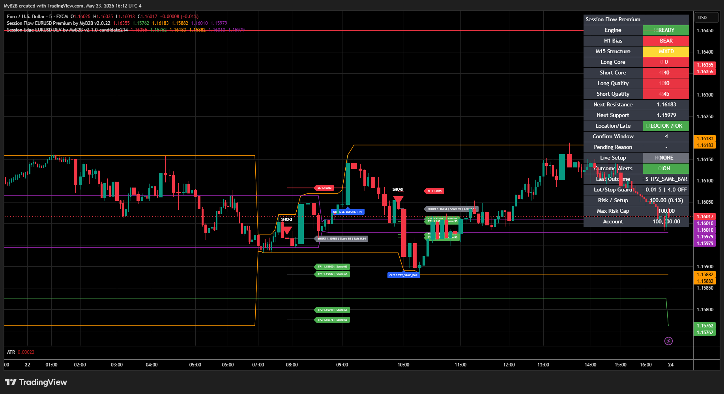Click the red SHORT arrow above the 1.15965 entry label
This screenshot has width=724, height=394.
(287, 231)
